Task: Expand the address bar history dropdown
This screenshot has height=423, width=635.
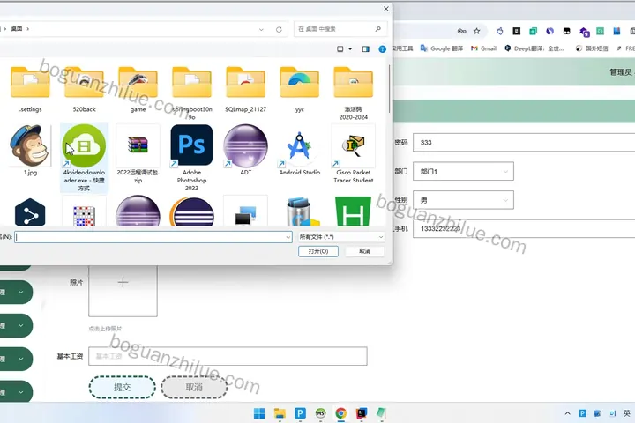Action: [261, 30]
